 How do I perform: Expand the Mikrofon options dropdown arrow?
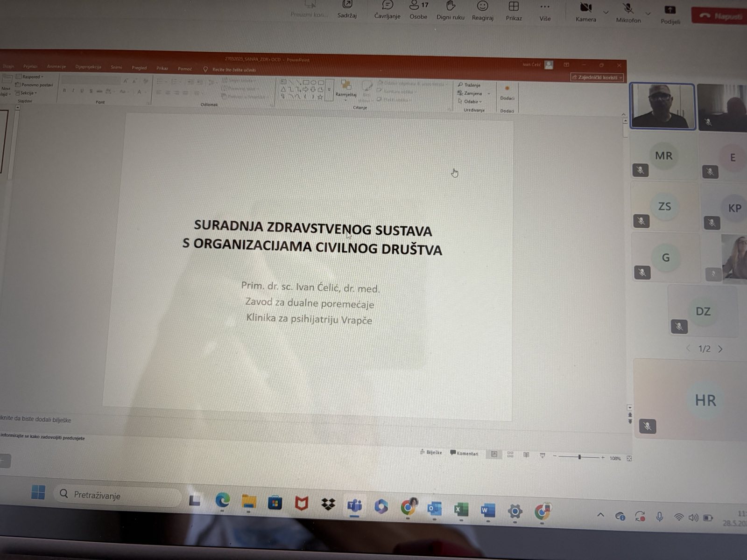pos(648,14)
